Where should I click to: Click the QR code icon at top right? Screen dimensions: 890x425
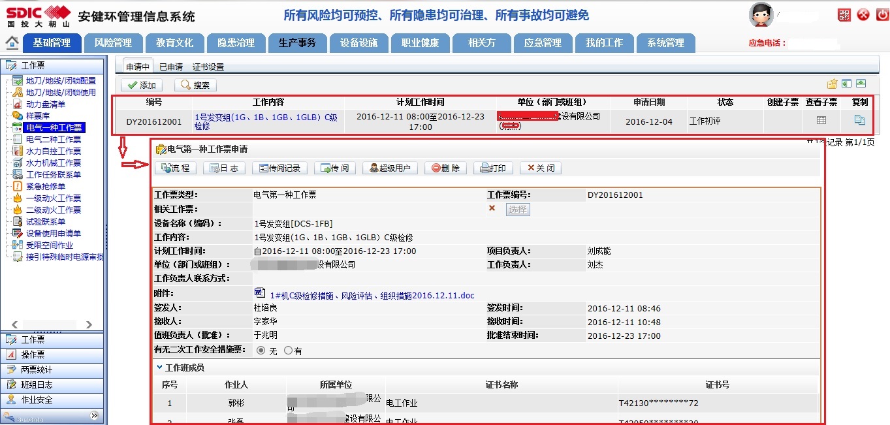click(844, 14)
